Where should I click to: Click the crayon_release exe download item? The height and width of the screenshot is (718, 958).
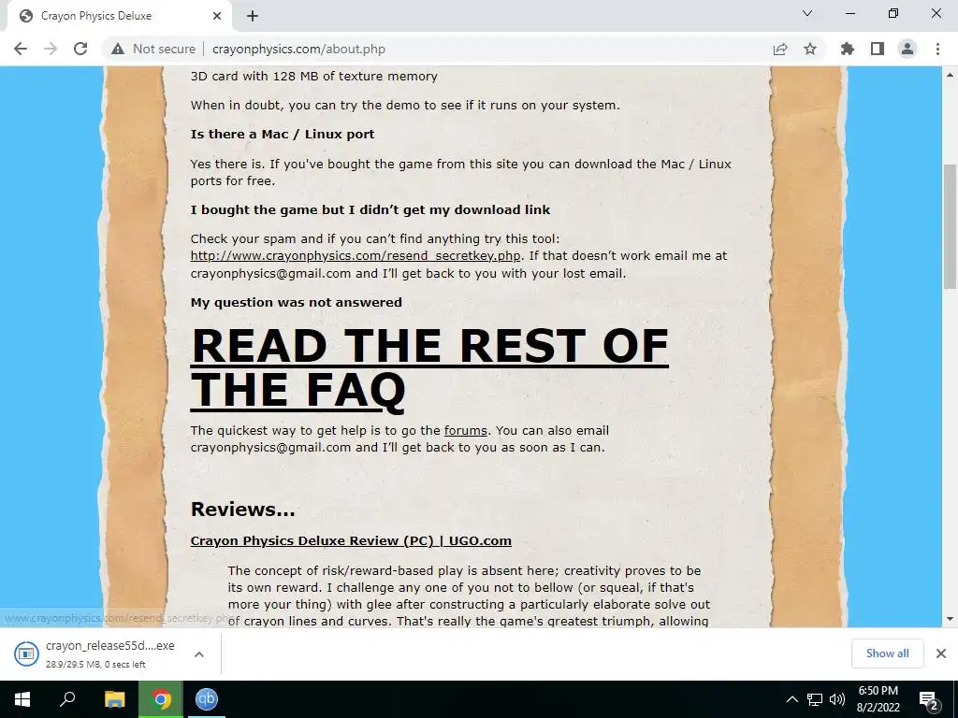point(110,653)
